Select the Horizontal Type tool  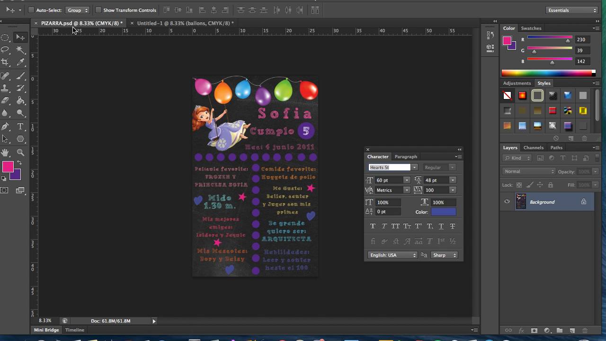pos(20,126)
